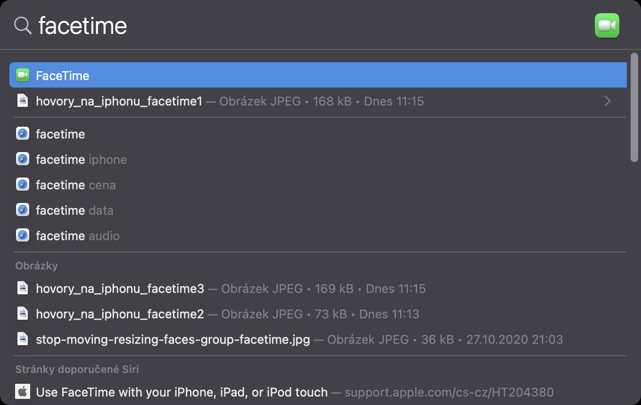Screen dimensions: 641x405
Task: Click the Safari icon beside "facetime iphone"
Action: pos(23,159)
